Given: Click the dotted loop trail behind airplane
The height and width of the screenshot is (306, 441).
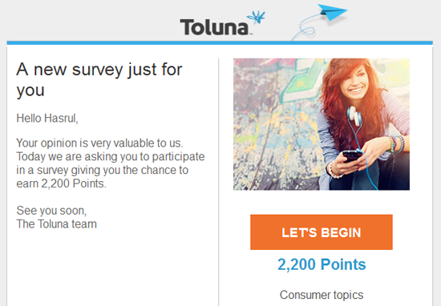Looking at the screenshot, I should click(306, 28).
